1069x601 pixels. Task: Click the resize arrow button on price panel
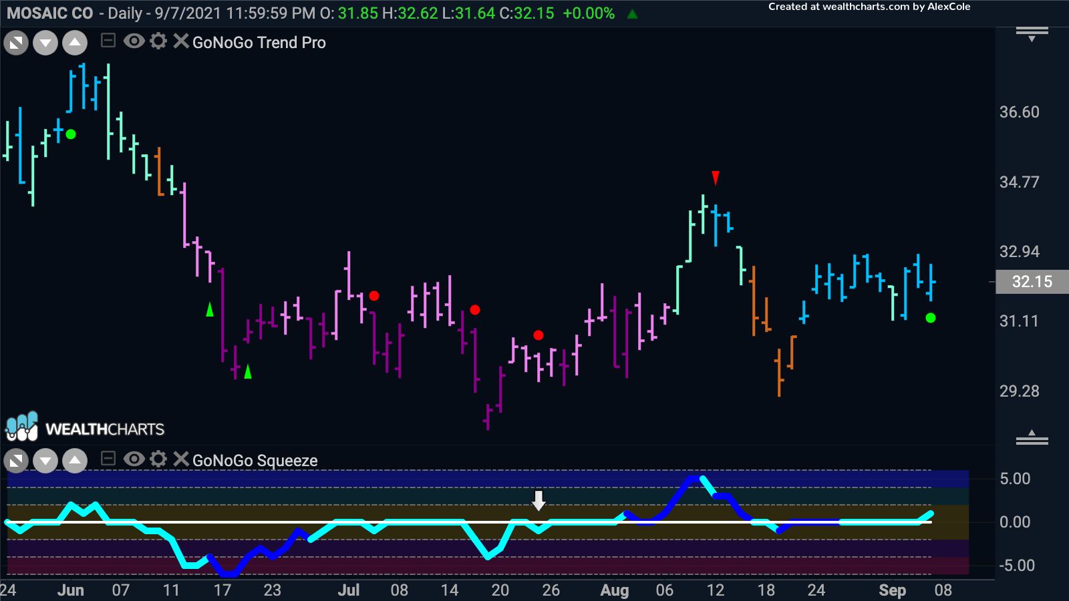[16, 43]
